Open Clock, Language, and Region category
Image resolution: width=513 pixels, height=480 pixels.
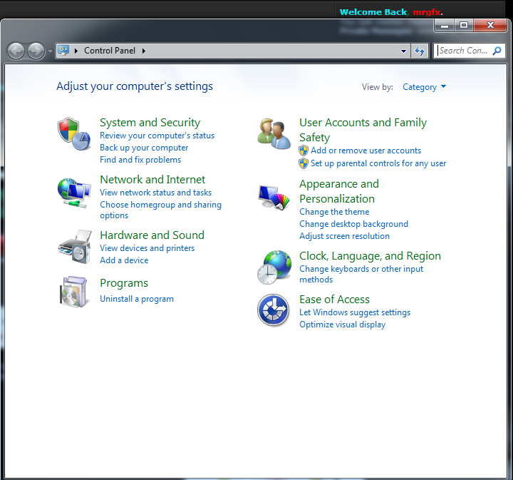coord(370,256)
